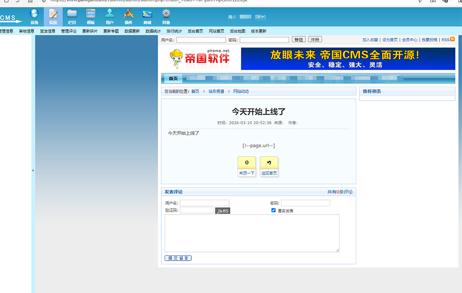The width and height of the screenshot is (462, 293).
Task: Submit the comment with 提交留言 button
Action: click(178, 258)
